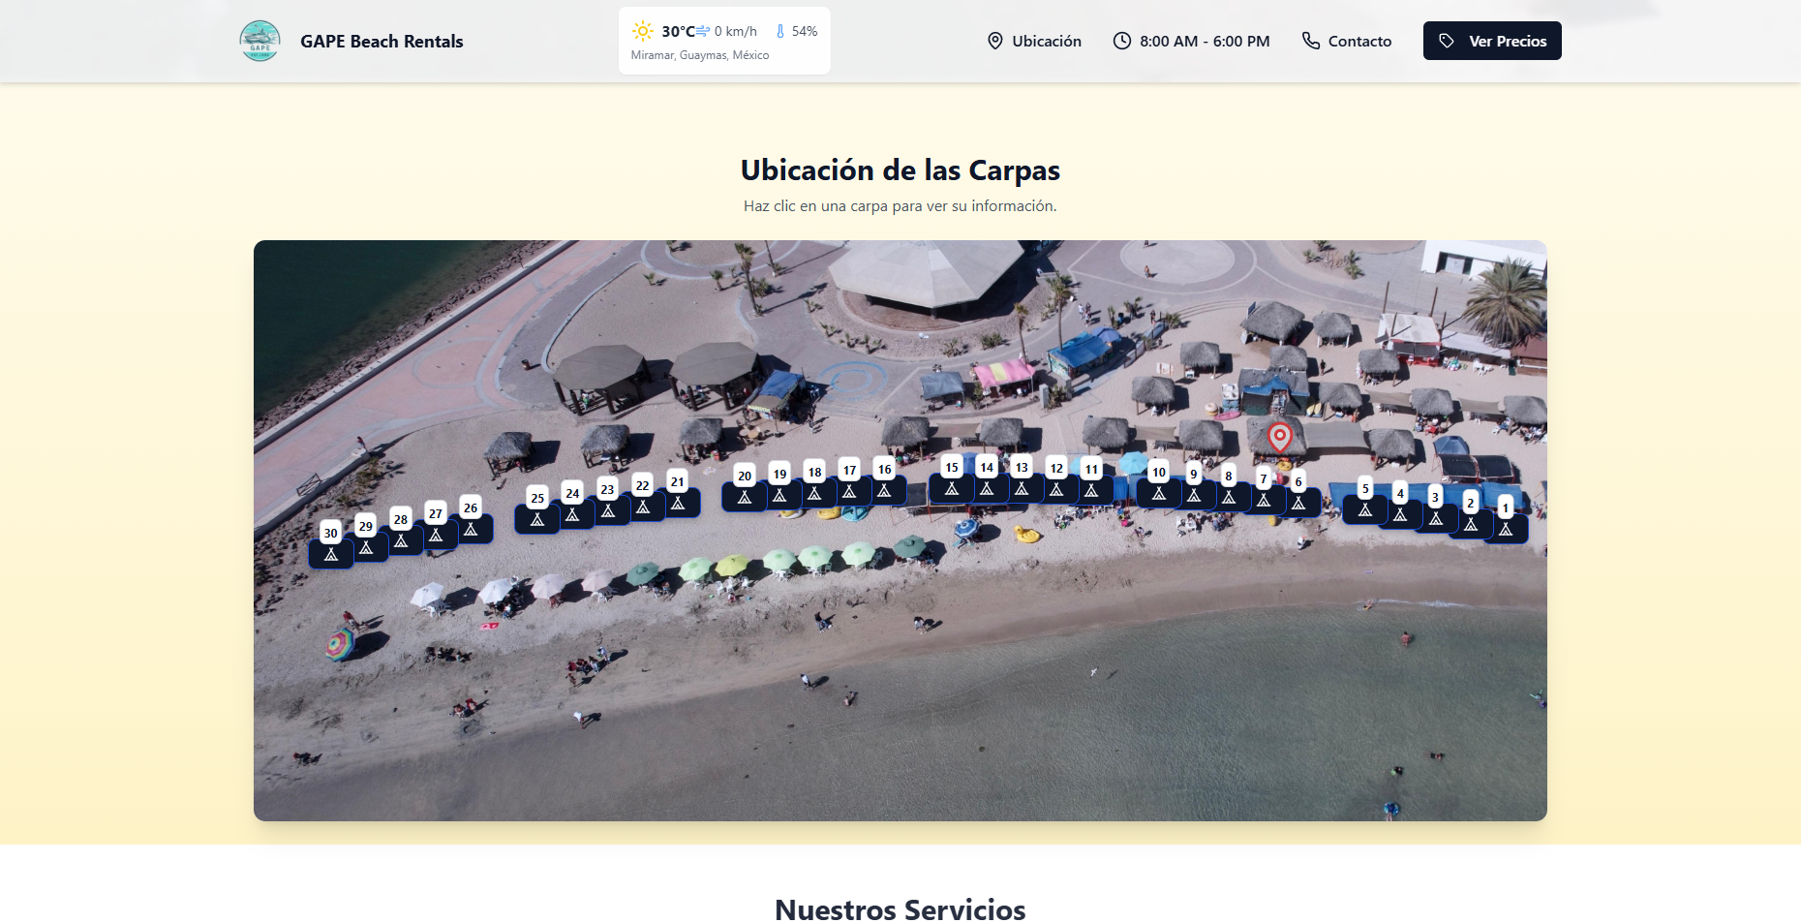Open tent 21 details

tap(678, 502)
